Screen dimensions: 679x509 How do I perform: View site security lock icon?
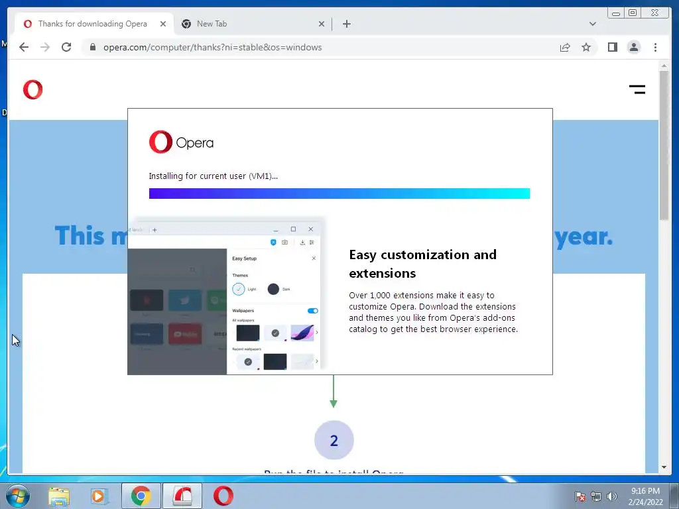[x=92, y=47]
